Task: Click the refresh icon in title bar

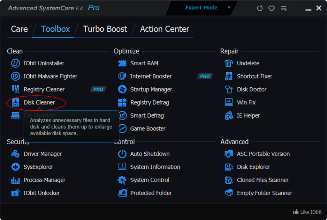Action: coord(260,8)
